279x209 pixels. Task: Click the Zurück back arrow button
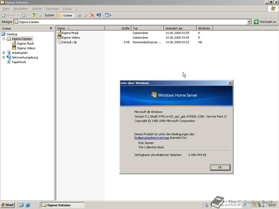(x=8, y=15)
